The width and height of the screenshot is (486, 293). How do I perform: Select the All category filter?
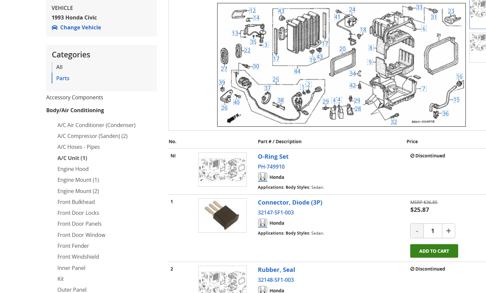point(59,67)
